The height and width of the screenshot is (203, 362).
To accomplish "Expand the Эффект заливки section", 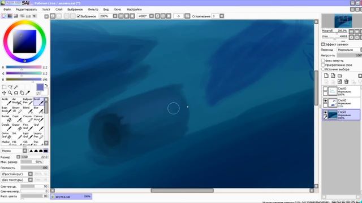I will (x=323, y=44).
